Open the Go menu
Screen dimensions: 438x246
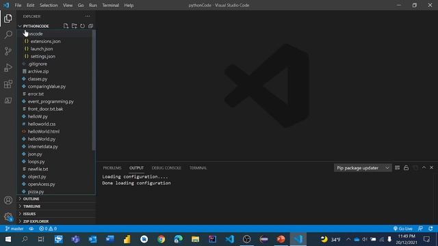tap(81, 5)
